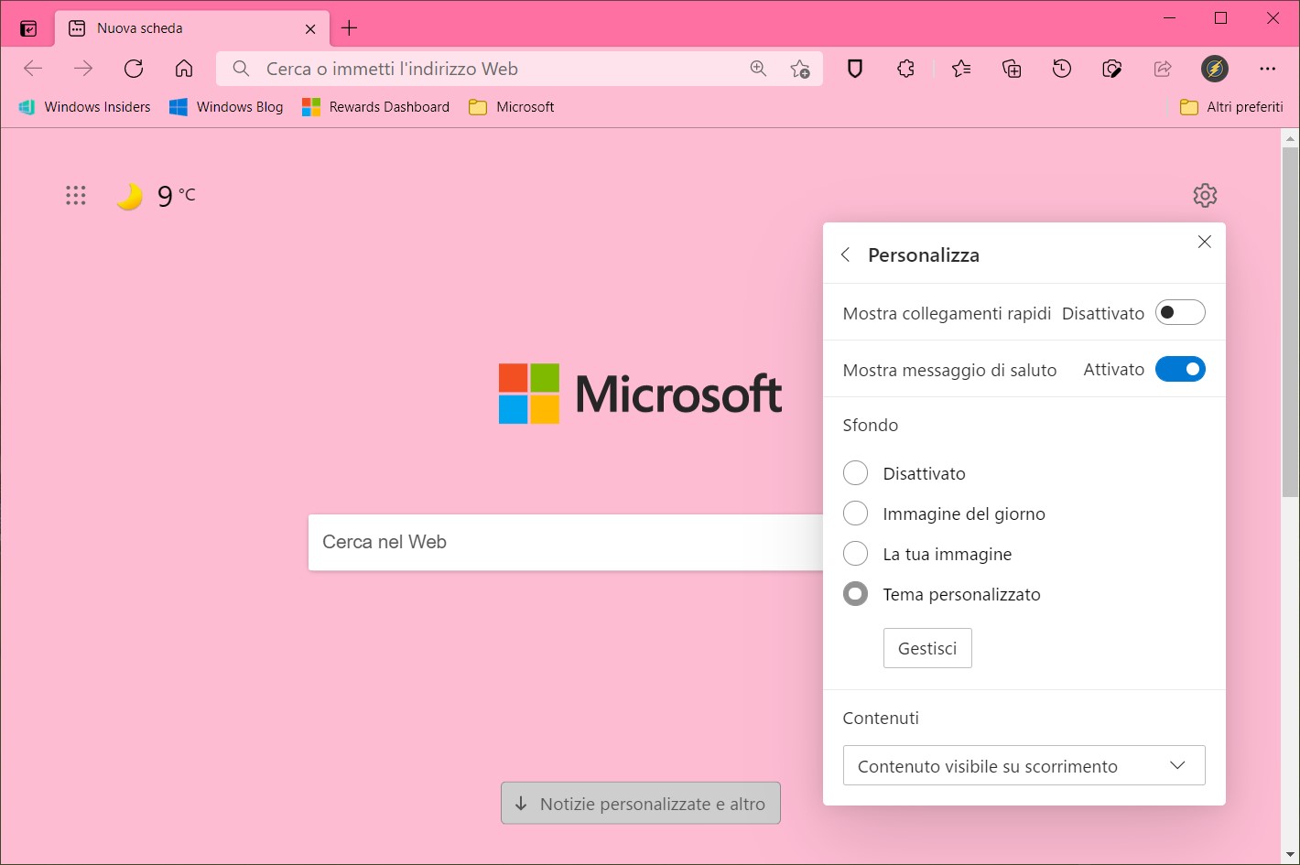Click the forward navigation arrow
Viewport: 1300px width, 865px height.
click(x=83, y=69)
